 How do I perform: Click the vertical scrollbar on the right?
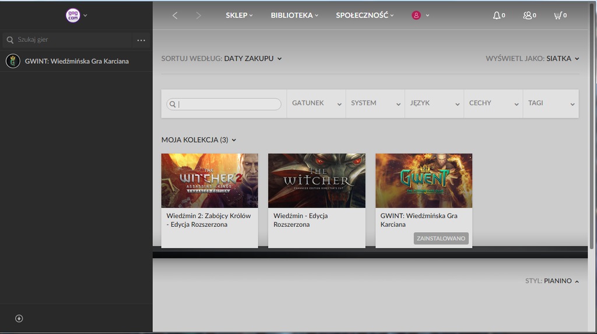(x=592, y=125)
